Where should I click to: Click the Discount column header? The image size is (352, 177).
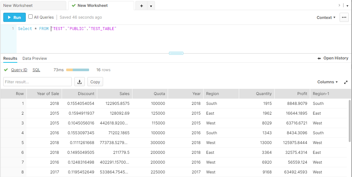coord(80,94)
